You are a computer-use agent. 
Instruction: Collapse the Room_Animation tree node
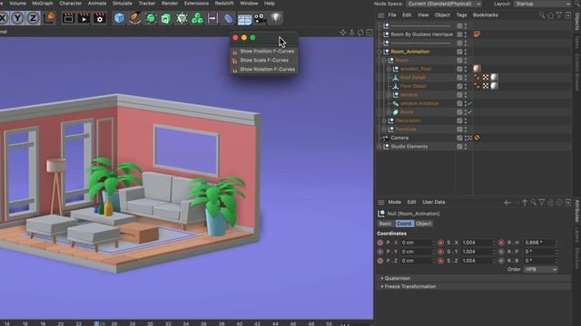coord(379,52)
